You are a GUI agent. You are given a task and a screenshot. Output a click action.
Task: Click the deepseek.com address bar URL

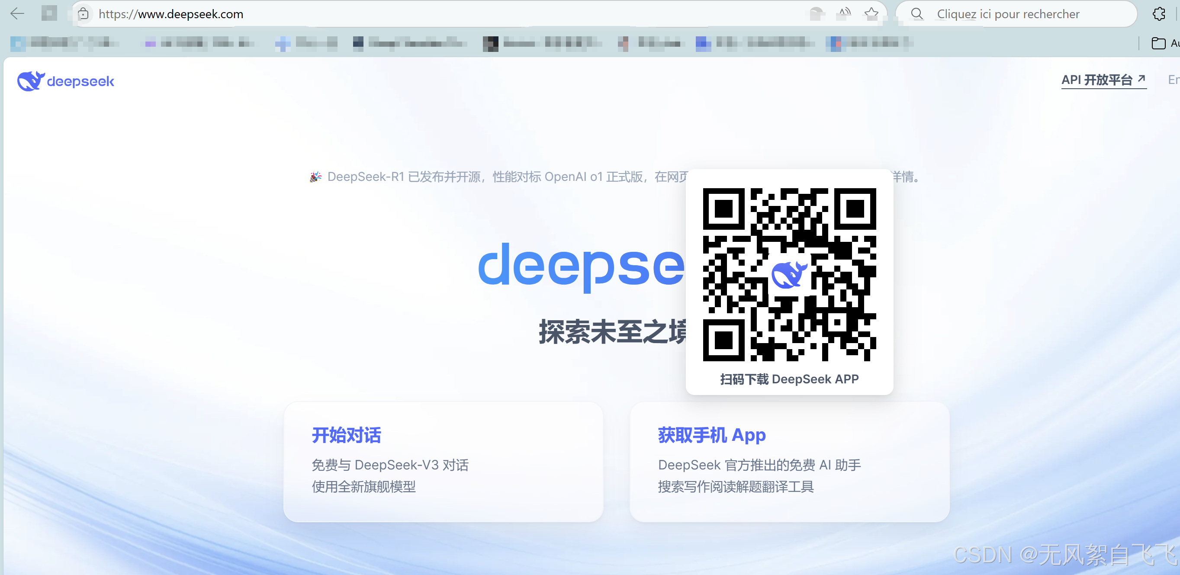pyautogui.click(x=170, y=14)
